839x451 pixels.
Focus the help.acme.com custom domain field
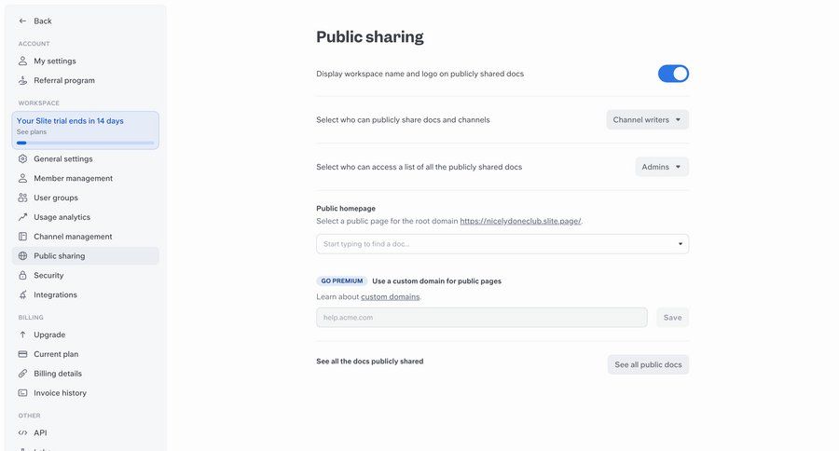coord(481,318)
